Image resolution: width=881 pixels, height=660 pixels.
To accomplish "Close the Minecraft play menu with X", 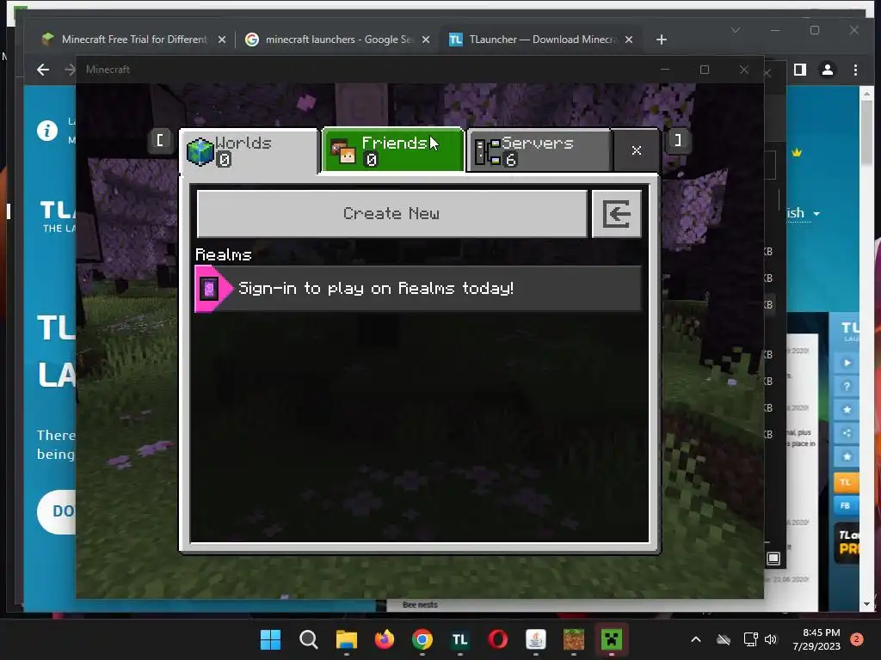I will 636,150.
